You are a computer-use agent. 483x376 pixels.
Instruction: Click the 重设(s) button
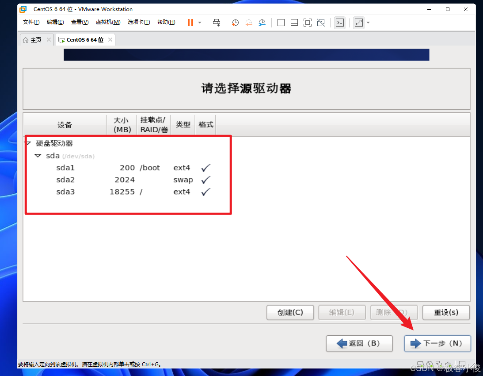pyautogui.click(x=446, y=312)
